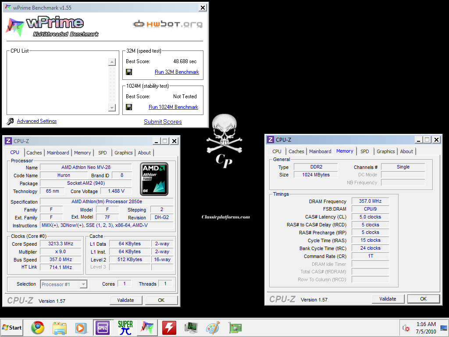Select the CPU tab in left CPU-Z window
The width and height of the screenshot is (449, 337).
(x=14, y=152)
